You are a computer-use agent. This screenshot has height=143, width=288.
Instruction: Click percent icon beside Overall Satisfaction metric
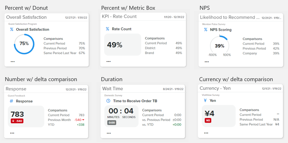coord(12,30)
